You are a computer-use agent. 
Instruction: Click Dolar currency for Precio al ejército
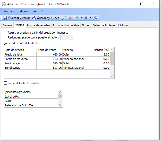coord(78,63)
